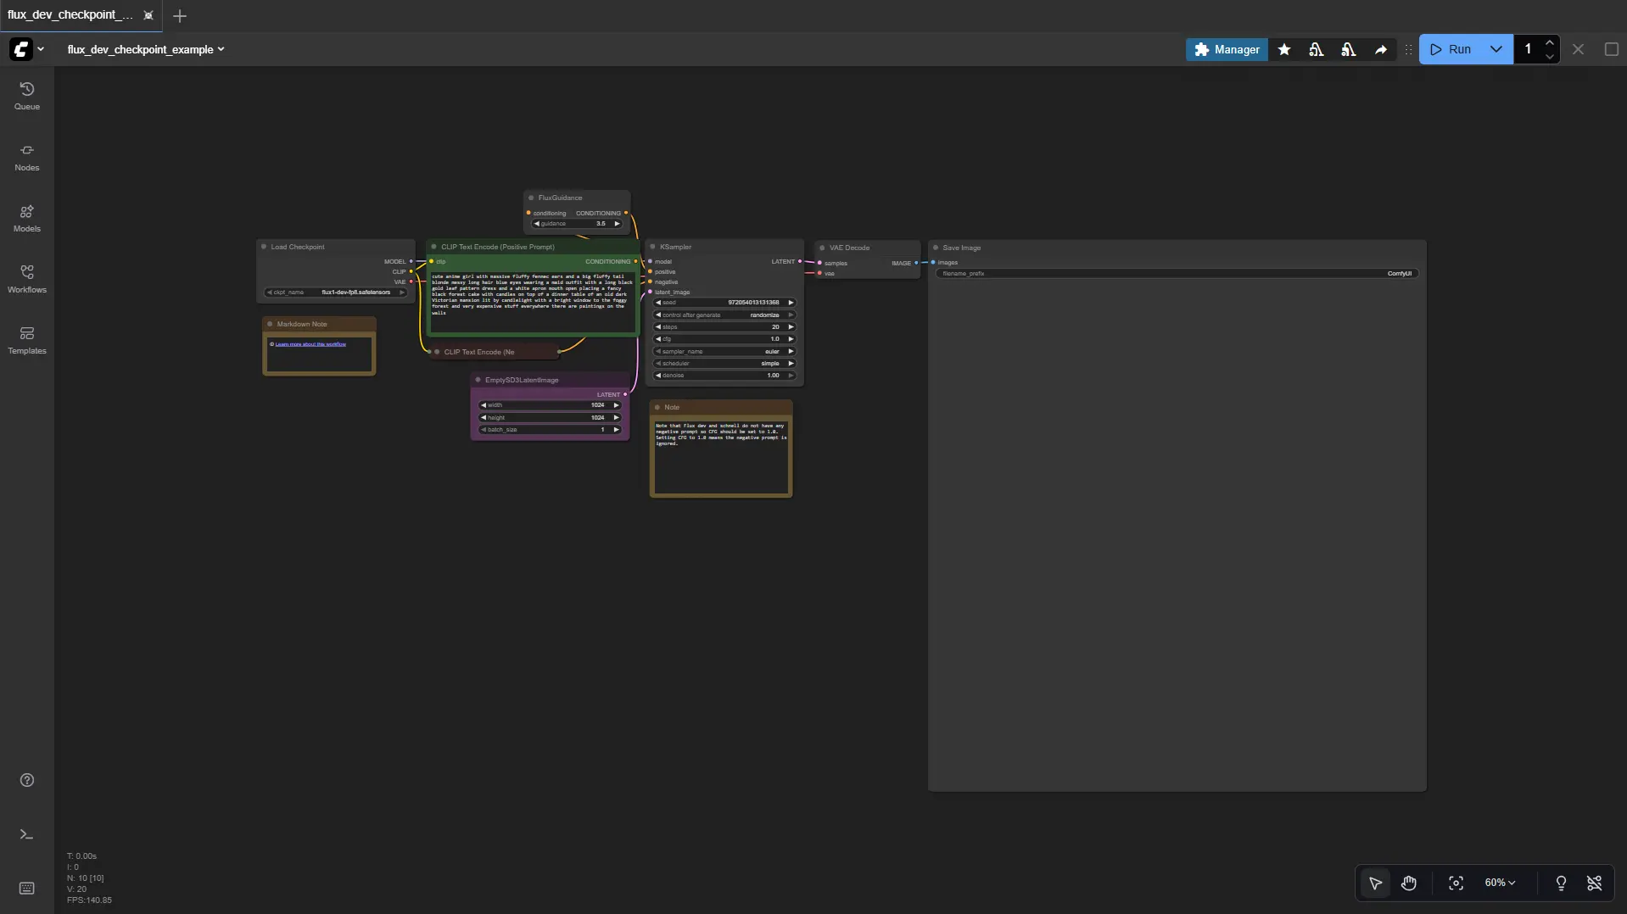
Task: Click the second vacuum cleaner free-memory icon
Action: [1349, 49]
